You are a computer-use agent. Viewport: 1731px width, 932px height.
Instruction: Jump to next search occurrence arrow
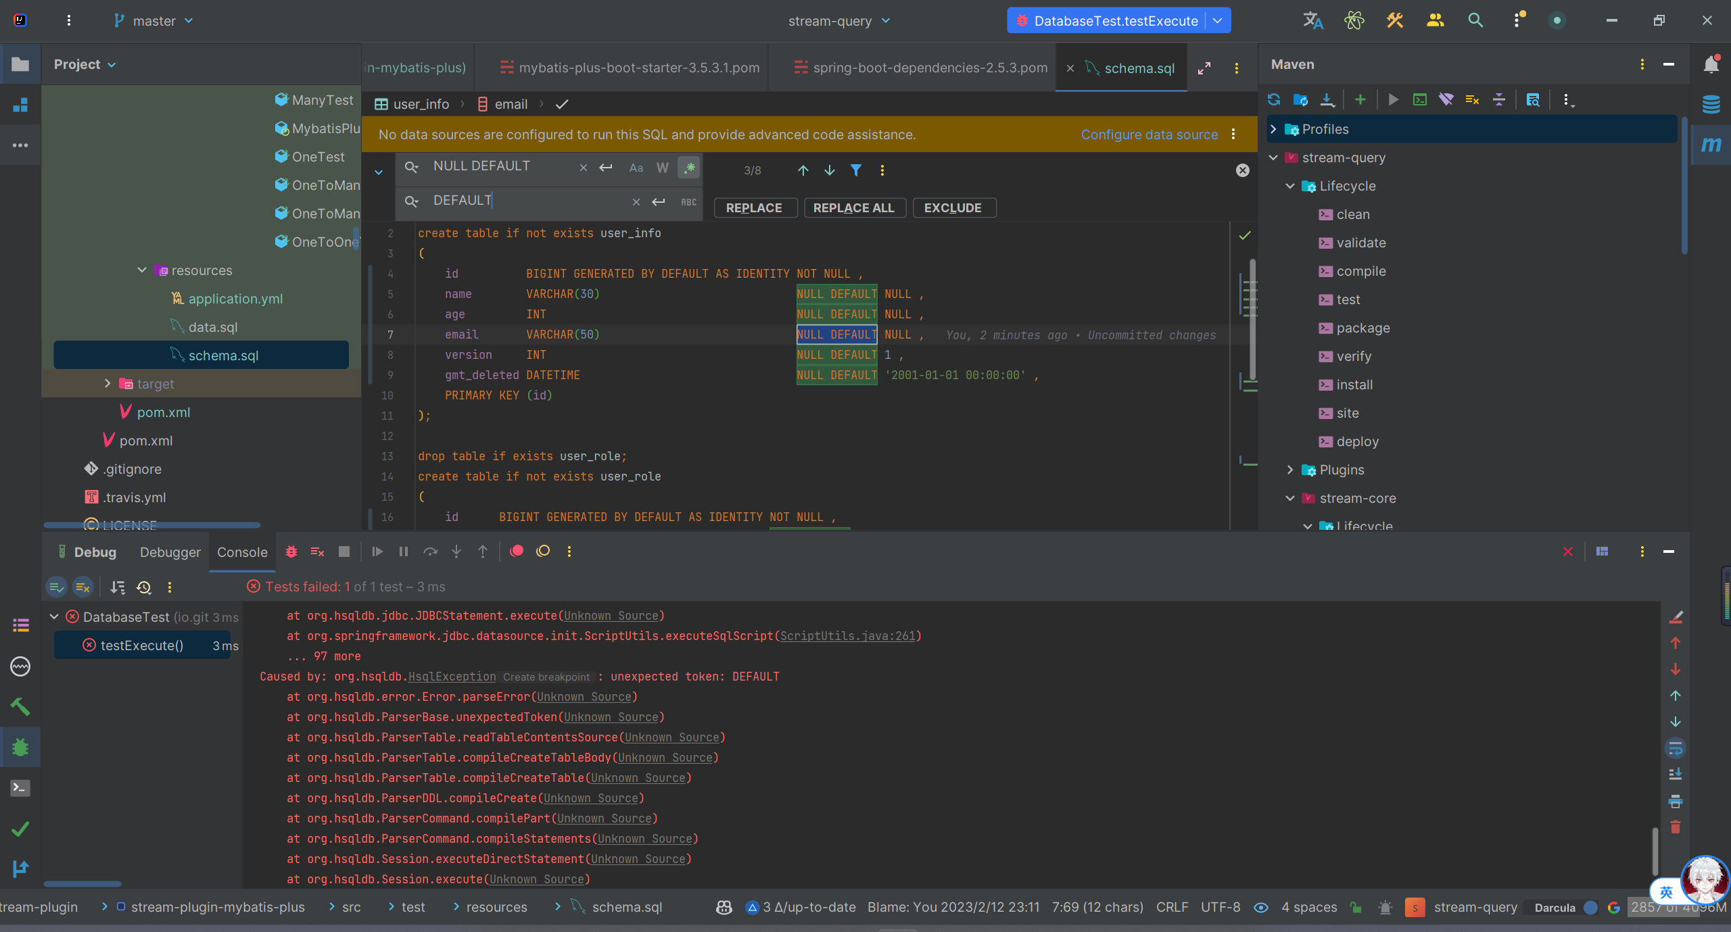pyautogui.click(x=830, y=170)
